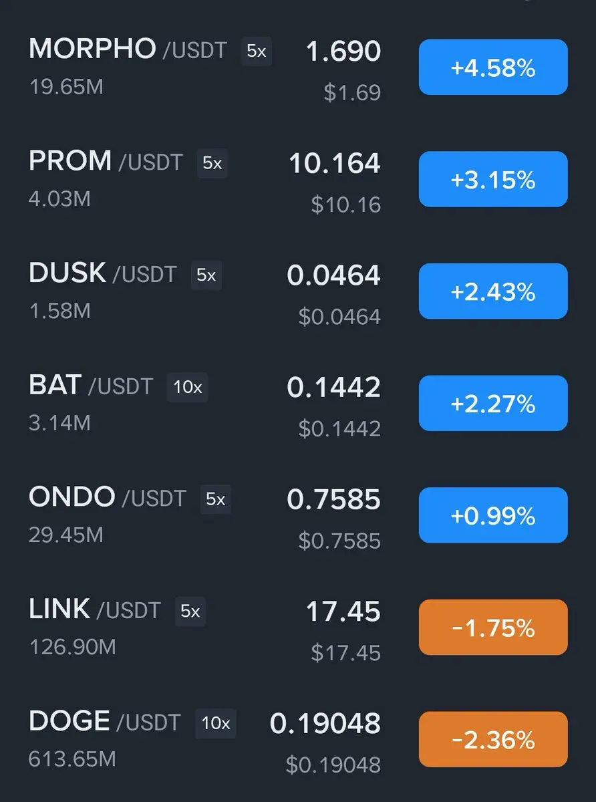
Task: Tap the orange -1.75% button for LINK
Action: coord(493,628)
